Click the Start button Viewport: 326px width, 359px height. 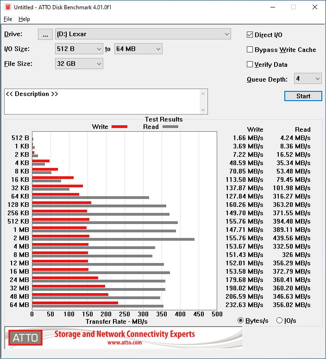[x=303, y=96]
